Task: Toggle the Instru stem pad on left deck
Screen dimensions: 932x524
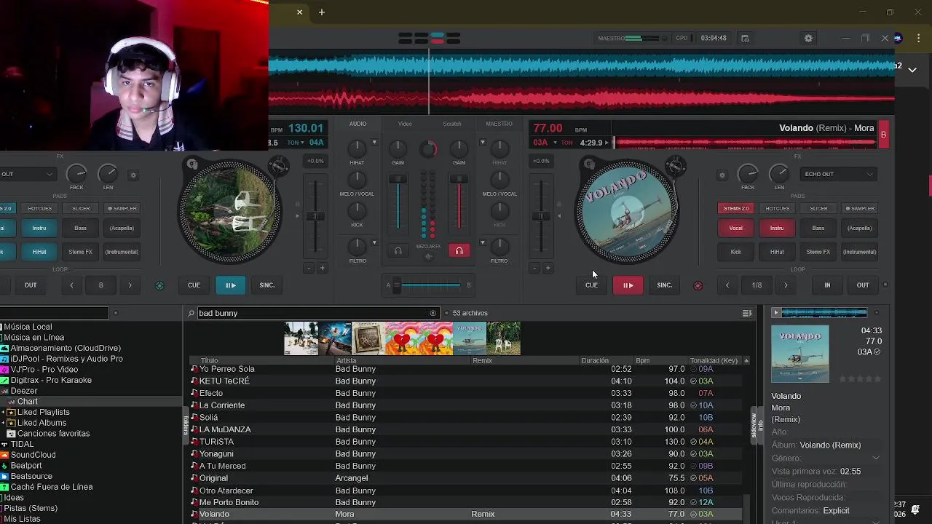Action: click(x=39, y=229)
